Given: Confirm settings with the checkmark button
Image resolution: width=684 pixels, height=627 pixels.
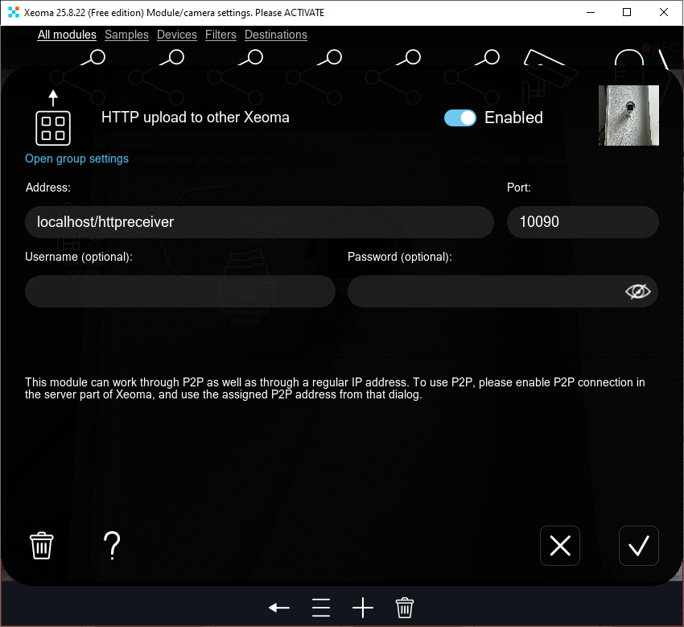Looking at the screenshot, I should [638, 545].
